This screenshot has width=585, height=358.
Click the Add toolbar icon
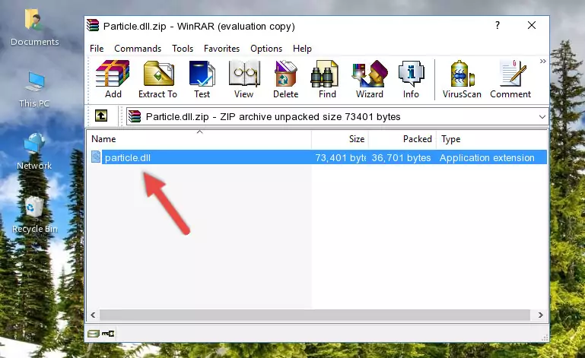coord(113,80)
